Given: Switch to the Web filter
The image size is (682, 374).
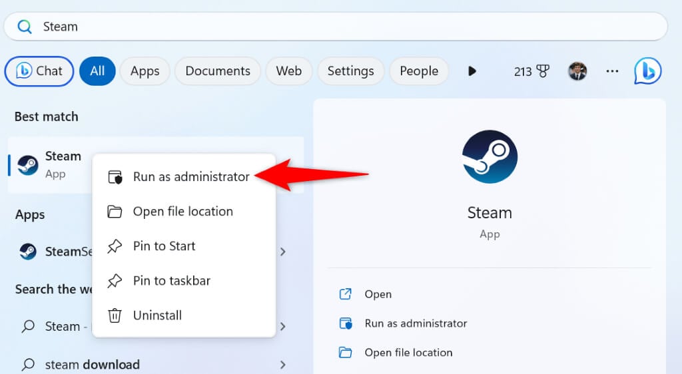Looking at the screenshot, I should click(289, 71).
